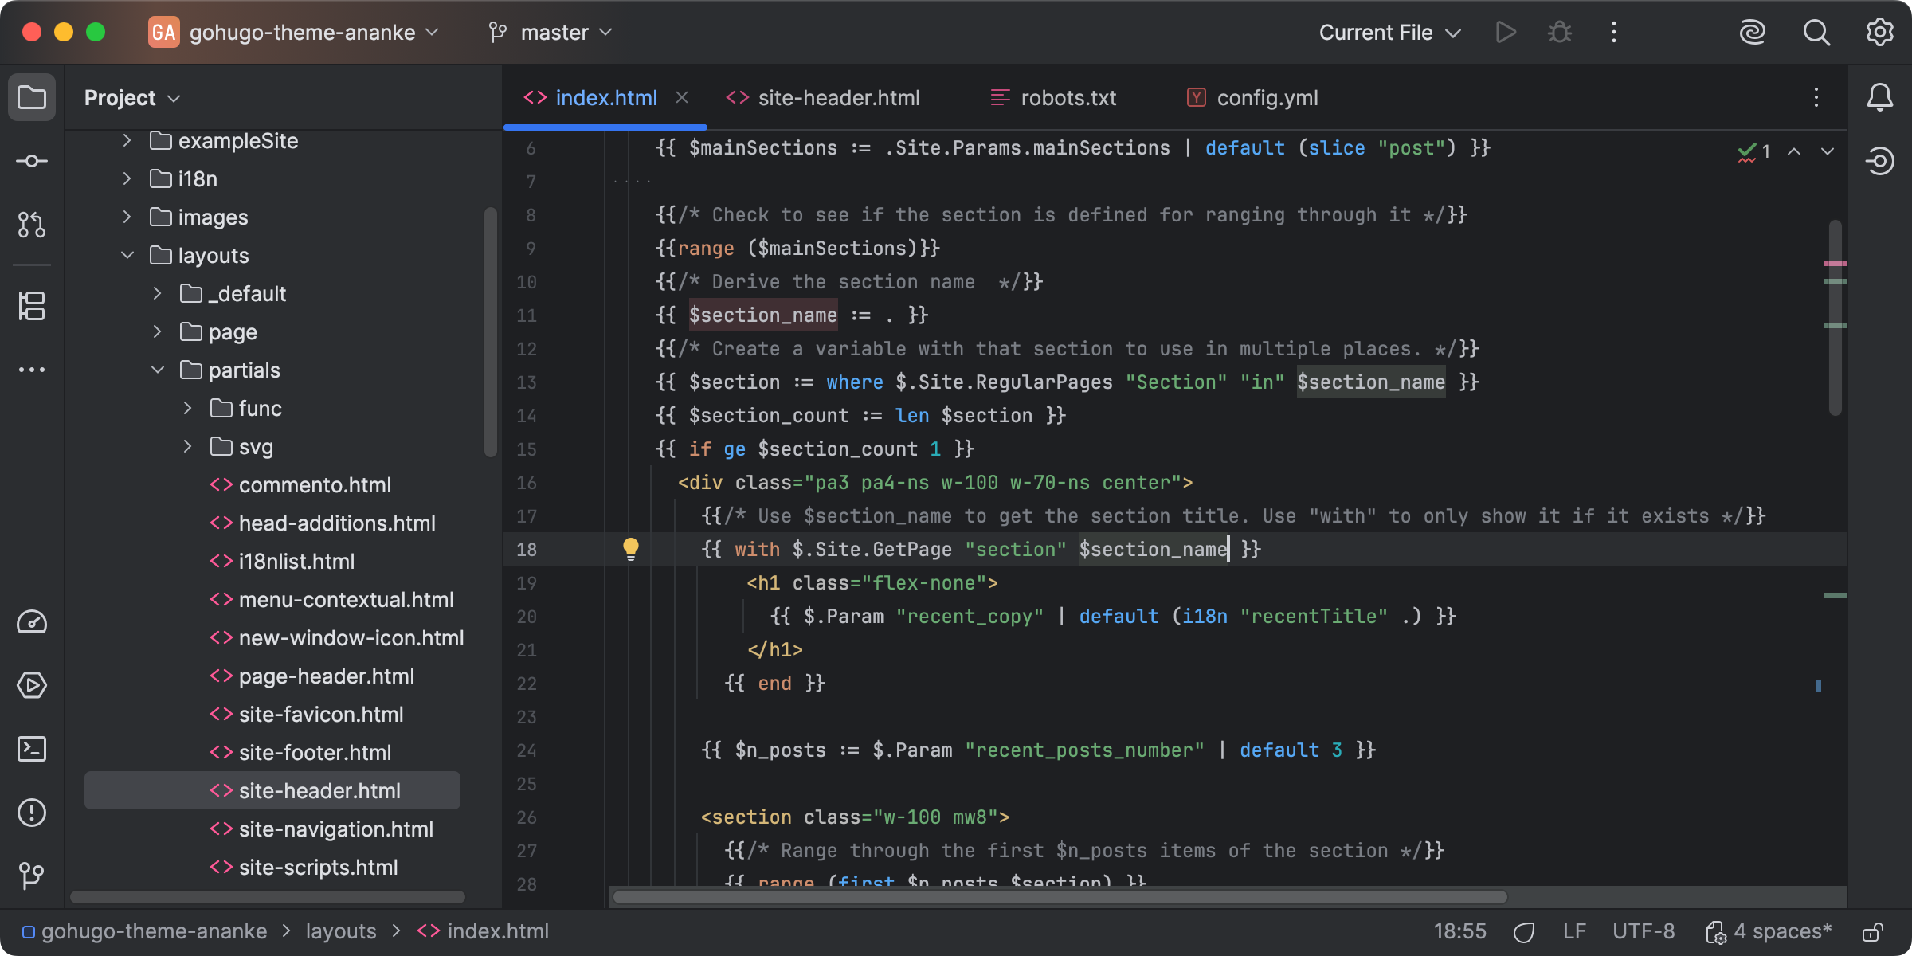Viewport: 1912px width, 956px height.
Task: Switch to the robots.txt tab
Action: point(1052,97)
